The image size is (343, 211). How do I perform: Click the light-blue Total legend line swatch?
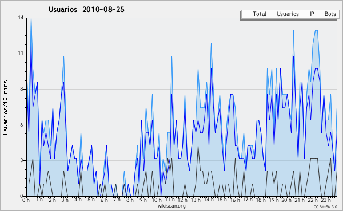(x=246, y=14)
